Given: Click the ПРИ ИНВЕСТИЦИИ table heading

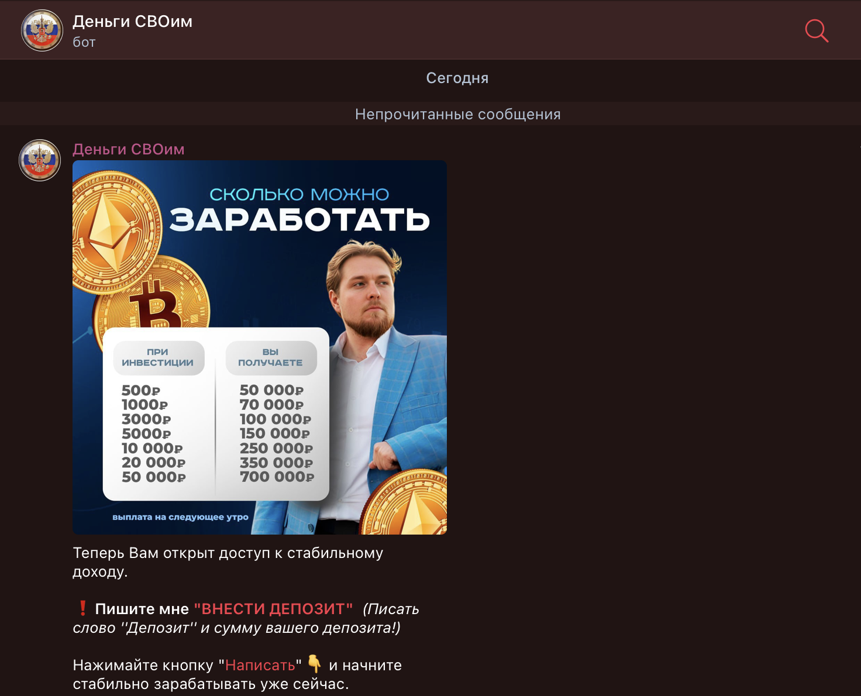Looking at the screenshot, I should coord(159,357).
